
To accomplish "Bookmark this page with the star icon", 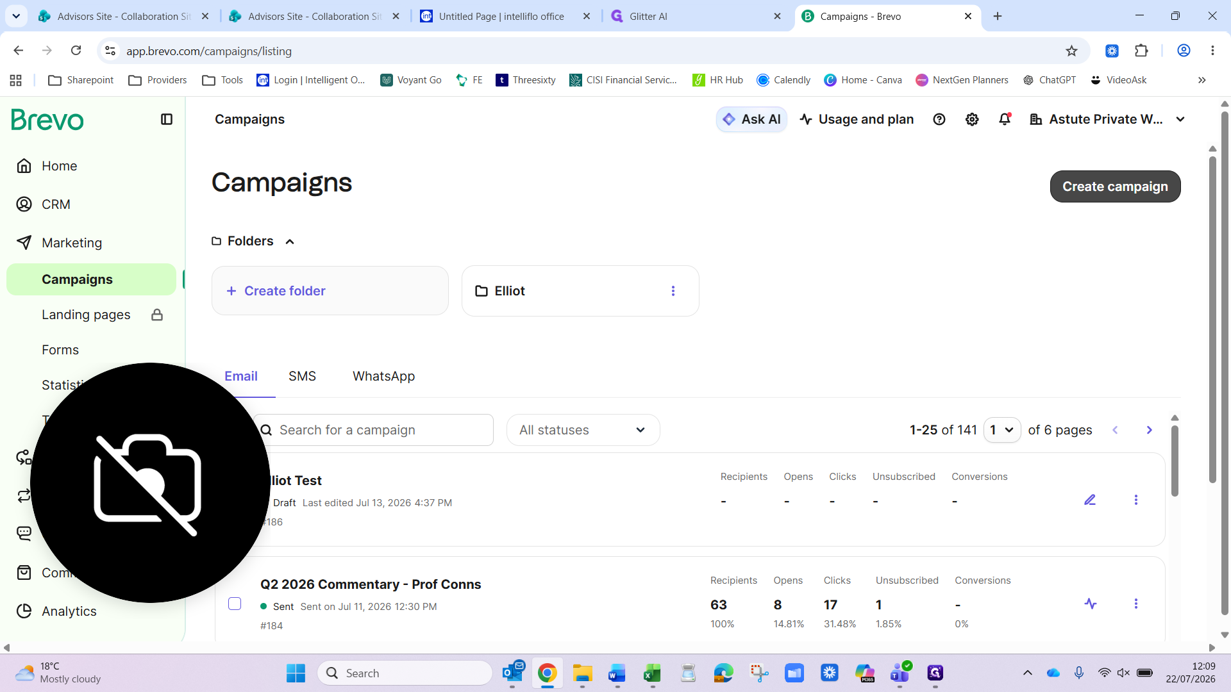I will click(x=1071, y=51).
